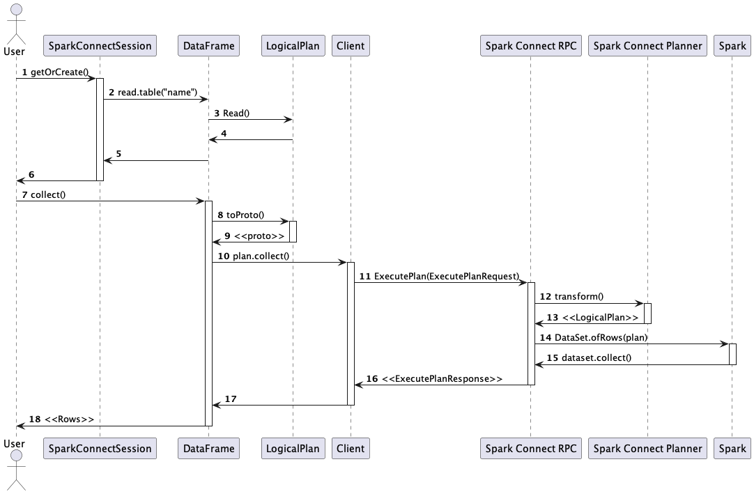Click message number 5 label
Screen dimensions: 754x494
coord(118,154)
